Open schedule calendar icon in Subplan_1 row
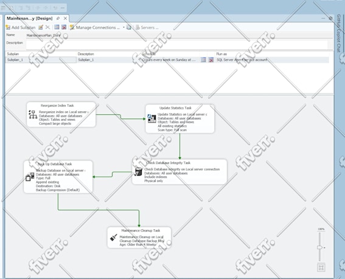Viewport: 345px width, 279px height. [x=203, y=60]
